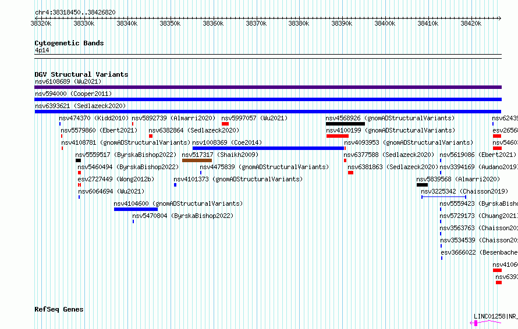Click the chr4:38318450..38426820 coordinate label
Image resolution: width=518 pixels, height=329 pixels.
pyautogui.click(x=75, y=12)
